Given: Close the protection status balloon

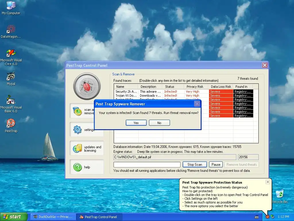Looking at the screenshot, I should (x=268, y=182).
